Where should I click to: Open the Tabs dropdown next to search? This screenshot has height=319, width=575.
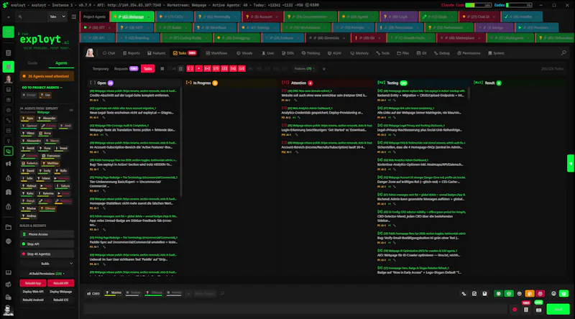click(57, 17)
